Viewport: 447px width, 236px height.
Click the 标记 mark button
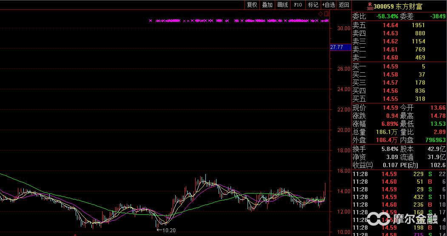pos(313,5)
